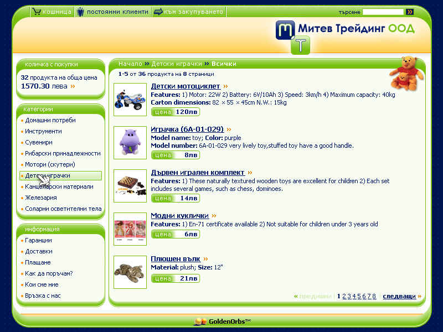Select the Инструменти category
443x332 pixels.
click(x=43, y=131)
